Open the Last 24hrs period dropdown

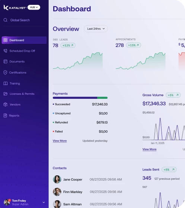pos(96,29)
